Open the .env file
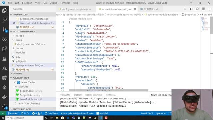This screenshot has height=120, width=213. 33,57
